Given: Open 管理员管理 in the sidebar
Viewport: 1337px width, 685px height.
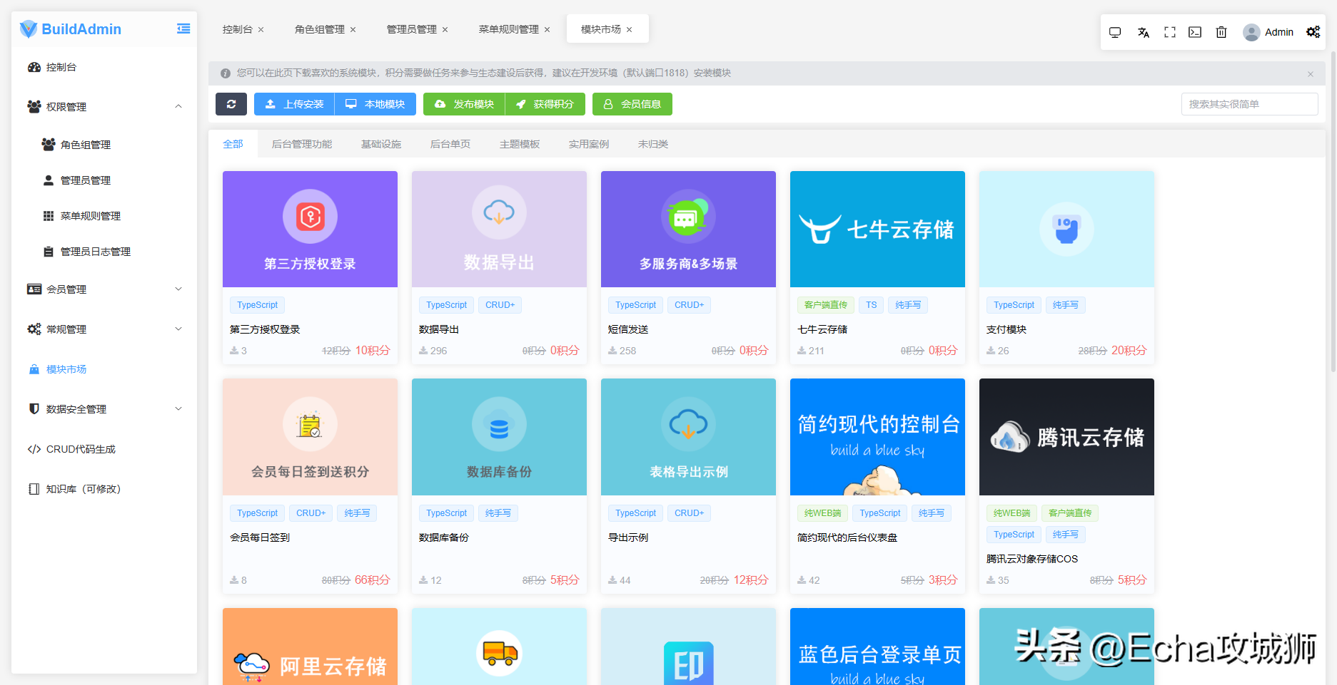Looking at the screenshot, I should 104,180.
